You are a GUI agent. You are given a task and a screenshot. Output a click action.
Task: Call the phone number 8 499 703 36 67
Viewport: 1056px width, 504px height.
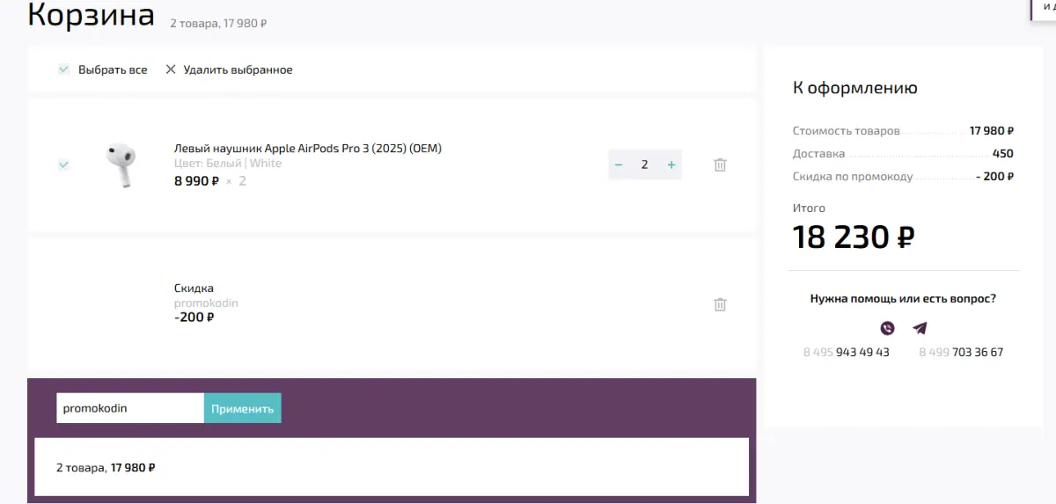click(961, 352)
